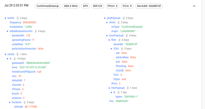Click the devAddr key label

click(119, 44)
